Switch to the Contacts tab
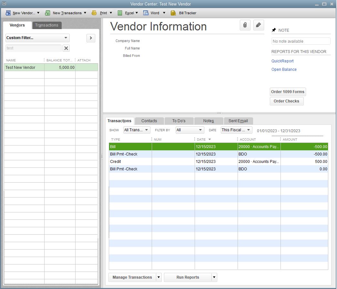This screenshot has height=289, width=337. click(x=149, y=121)
